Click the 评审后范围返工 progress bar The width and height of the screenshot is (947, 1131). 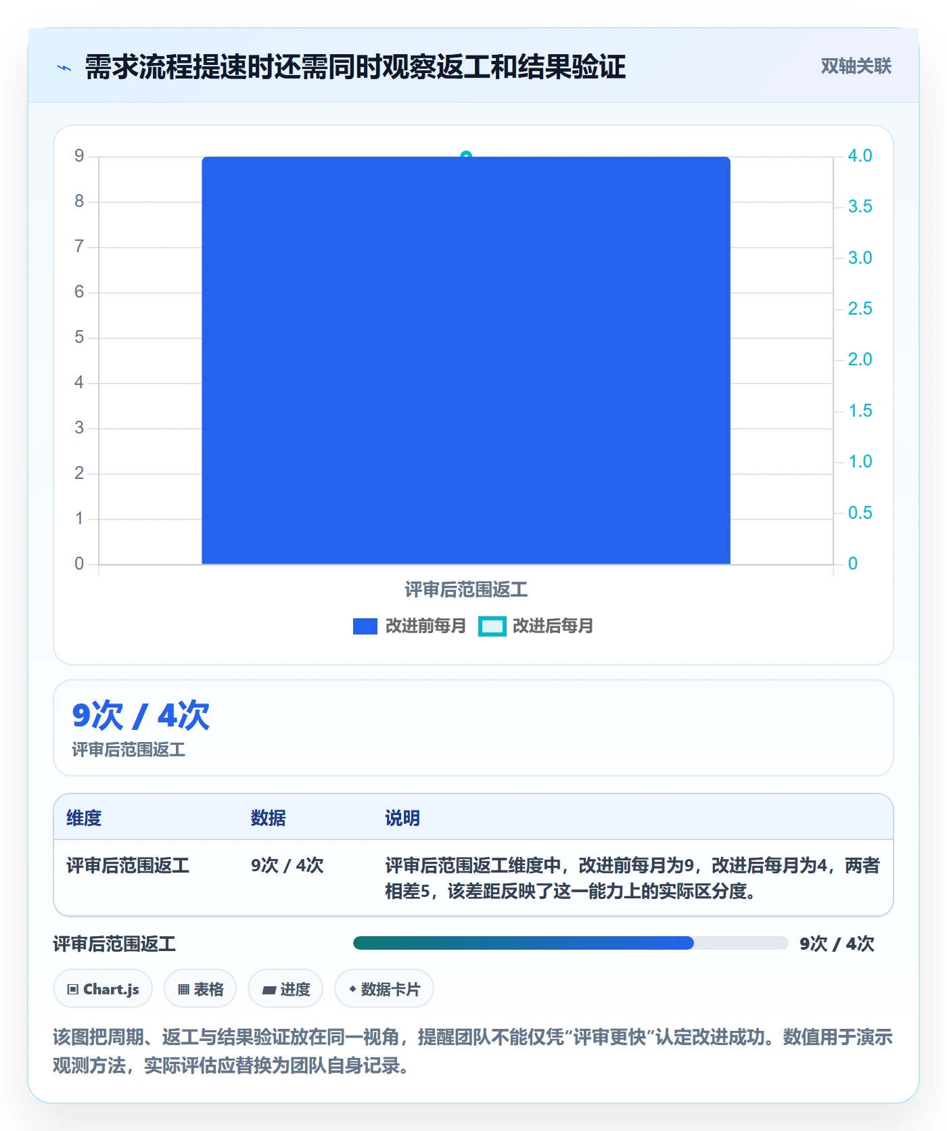pos(570,943)
